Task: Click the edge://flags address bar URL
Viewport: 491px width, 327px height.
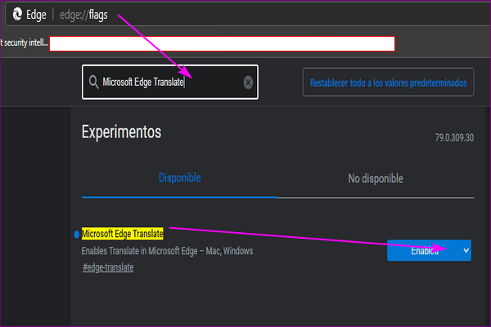Action: click(83, 15)
